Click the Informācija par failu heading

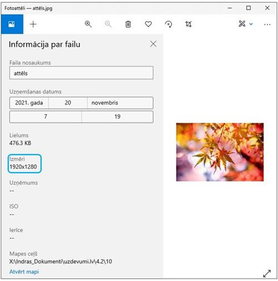[x=44, y=44]
